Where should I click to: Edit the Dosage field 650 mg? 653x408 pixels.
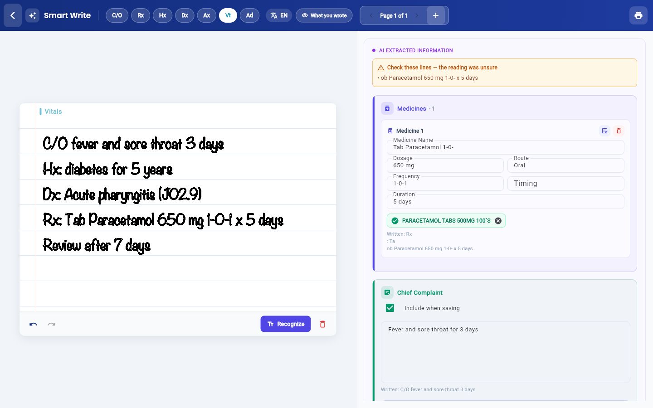tap(445, 165)
